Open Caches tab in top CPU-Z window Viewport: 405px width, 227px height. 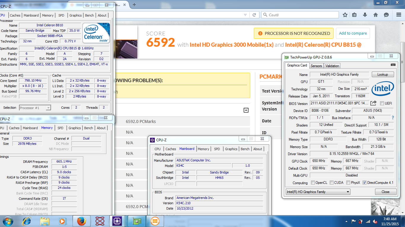click(15, 15)
